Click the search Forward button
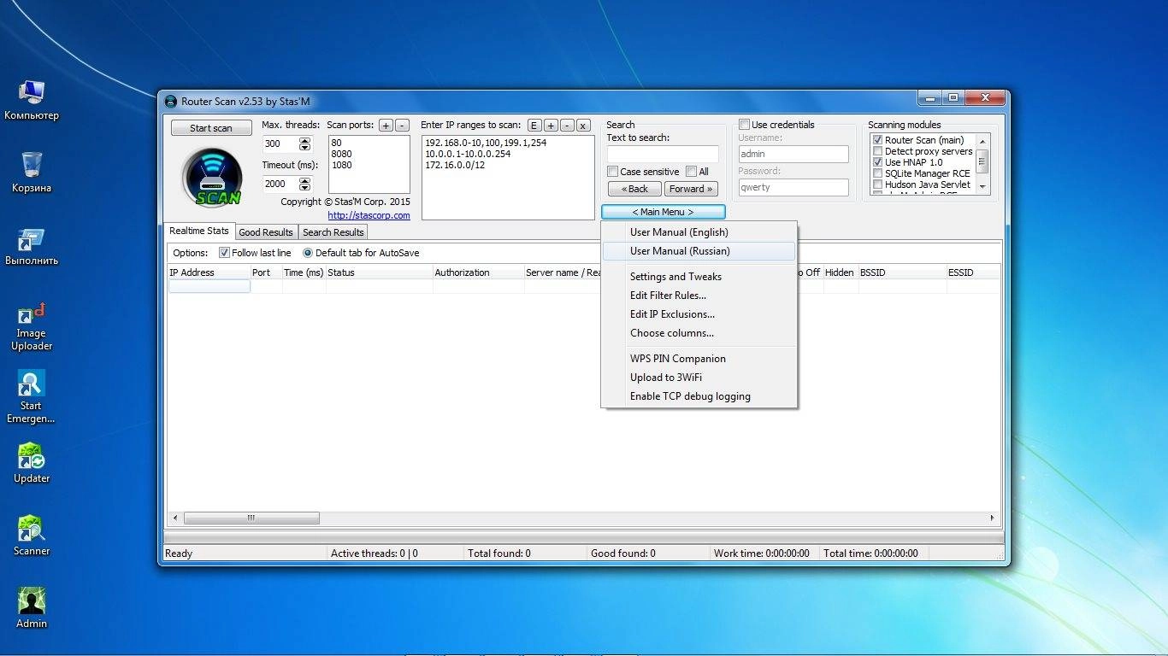This screenshot has width=1168, height=656. [692, 189]
